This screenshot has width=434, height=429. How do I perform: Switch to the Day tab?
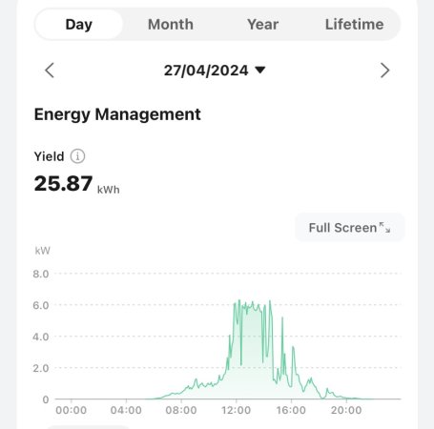coord(79,25)
